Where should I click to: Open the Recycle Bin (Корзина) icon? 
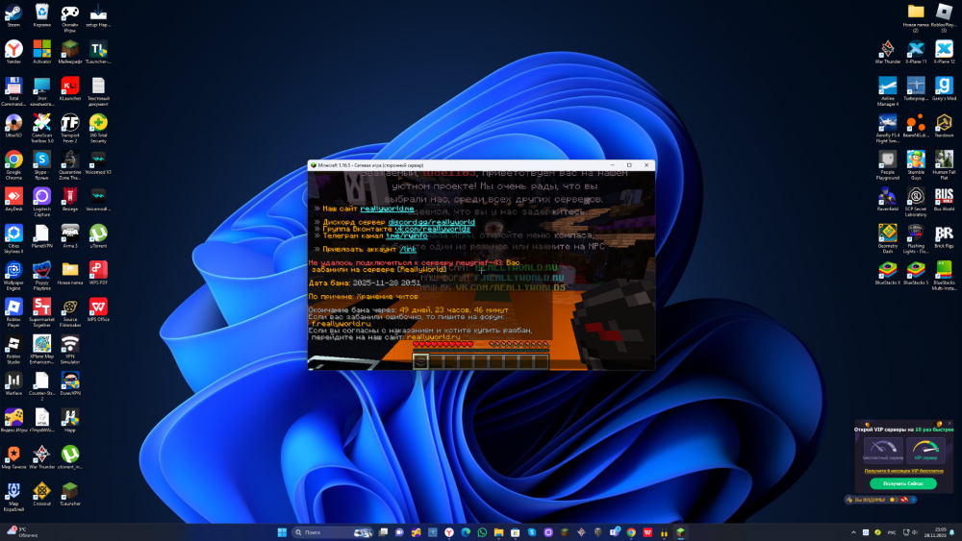pyautogui.click(x=41, y=14)
